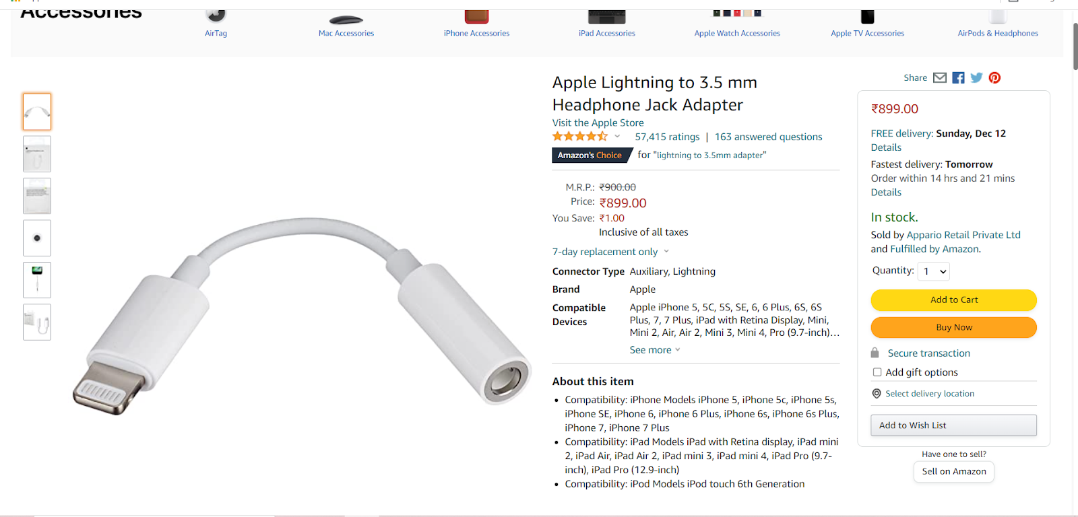Image resolution: width=1078 pixels, height=517 pixels.
Task: Open iPhone Accessories category
Action: (x=476, y=33)
